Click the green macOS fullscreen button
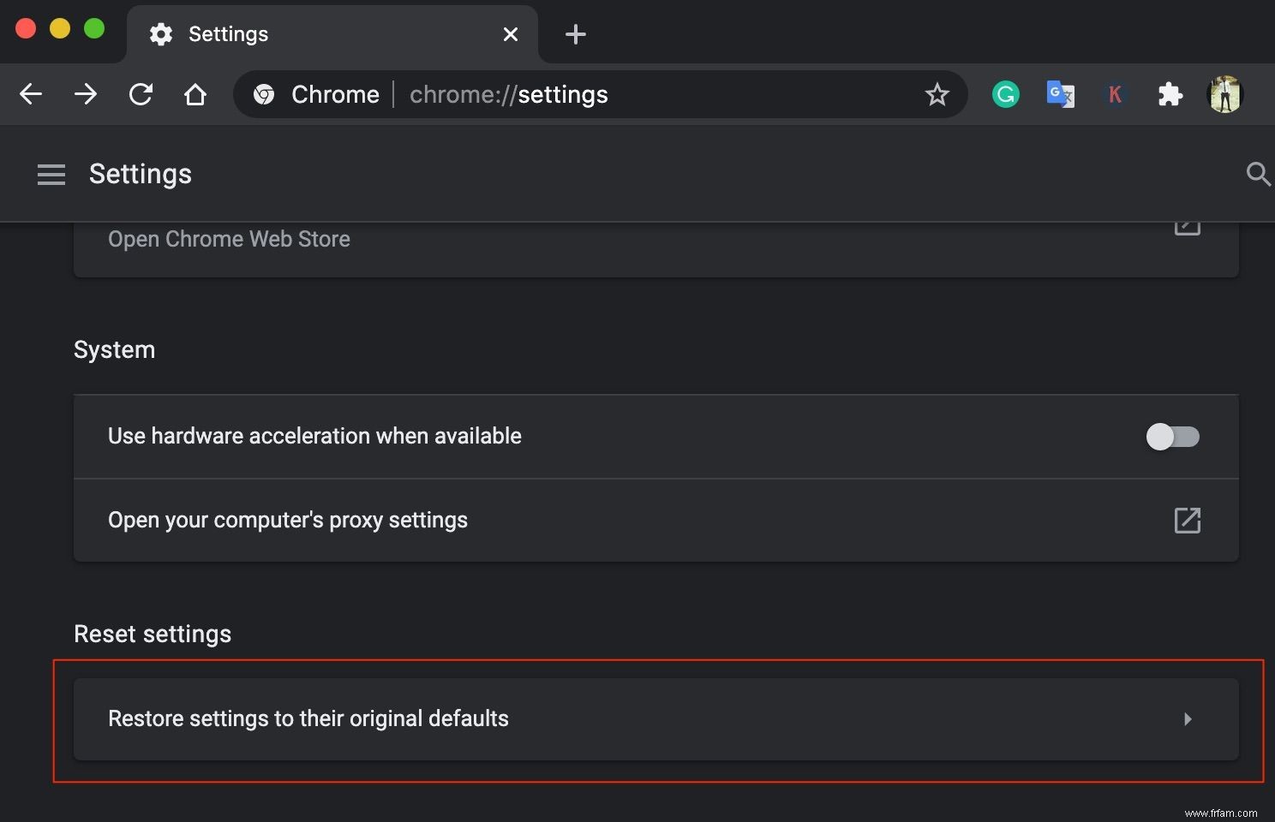1275x822 pixels. coord(94,28)
